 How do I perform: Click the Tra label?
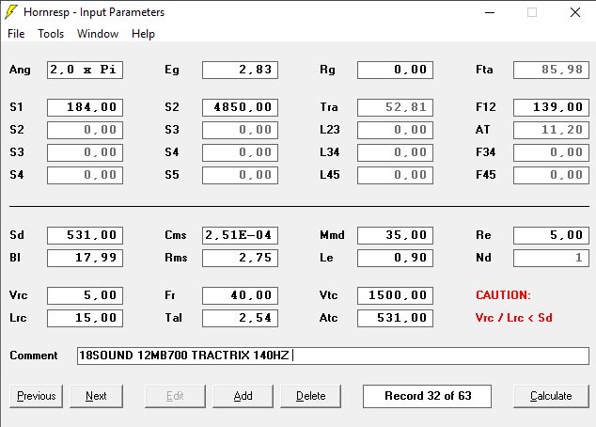click(329, 107)
